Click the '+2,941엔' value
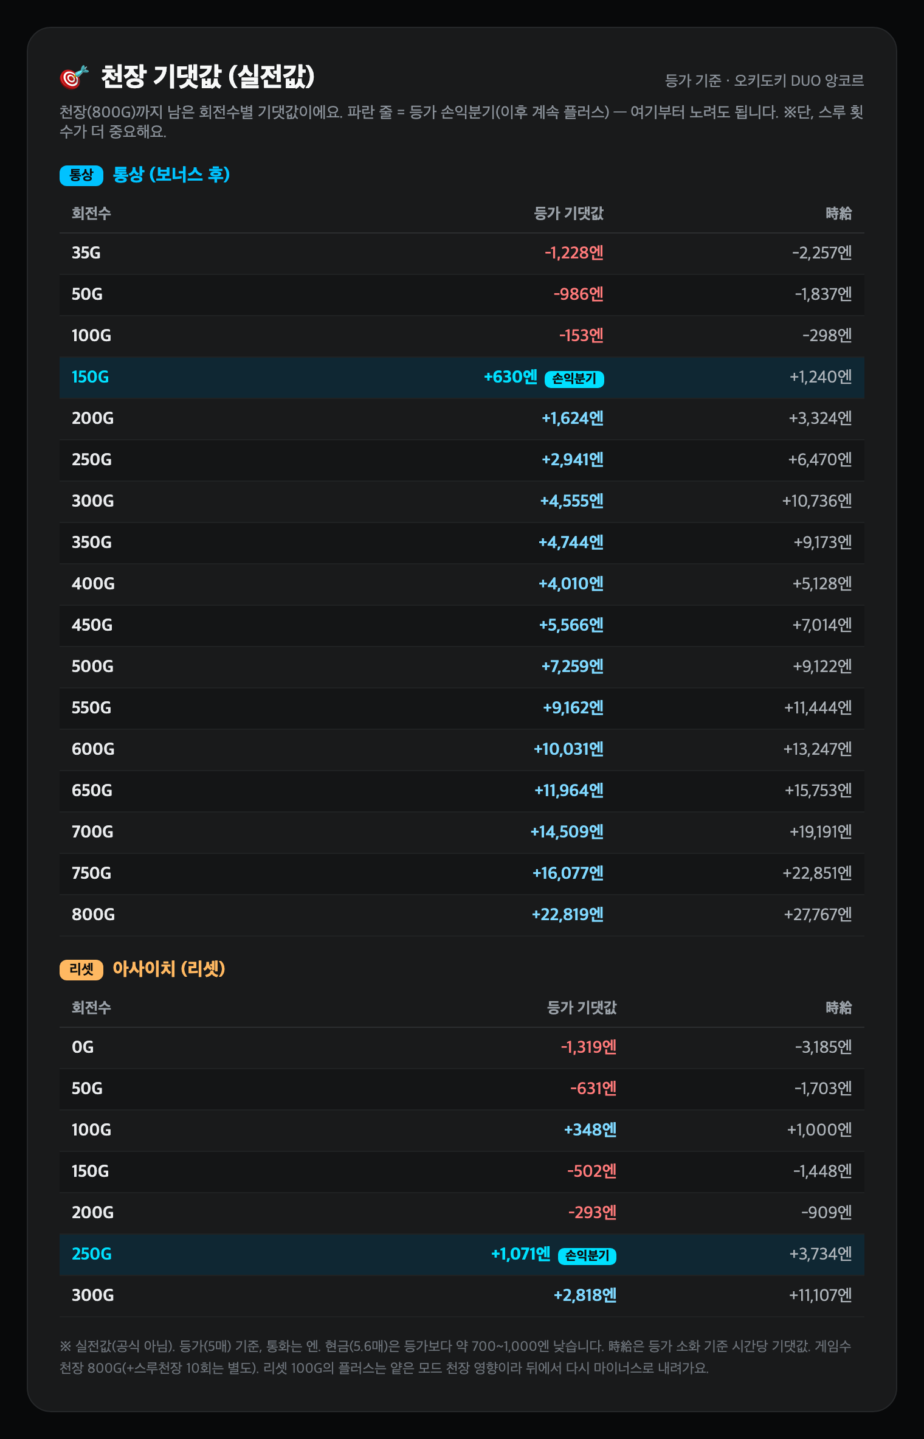This screenshot has height=1439, width=924. 573,460
